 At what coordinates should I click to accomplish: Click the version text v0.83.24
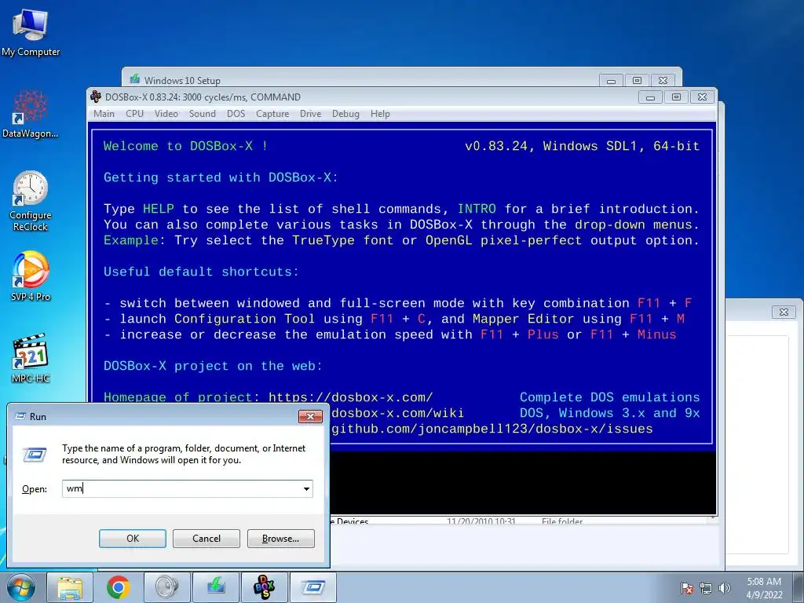[496, 146]
